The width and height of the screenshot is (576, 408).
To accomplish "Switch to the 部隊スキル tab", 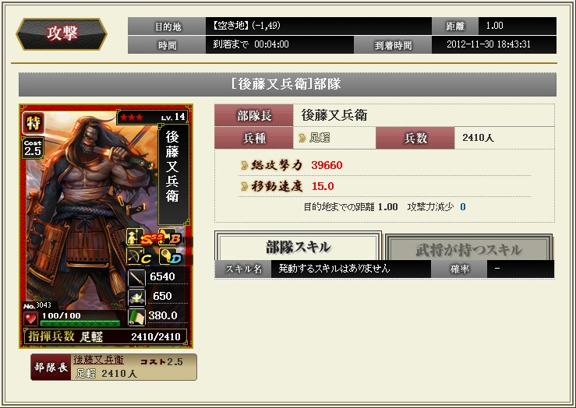I will (298, 247).
